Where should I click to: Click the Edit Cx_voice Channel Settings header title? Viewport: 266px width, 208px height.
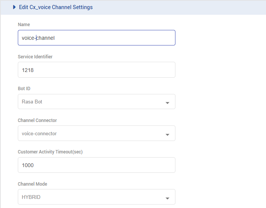click(56, 7)
